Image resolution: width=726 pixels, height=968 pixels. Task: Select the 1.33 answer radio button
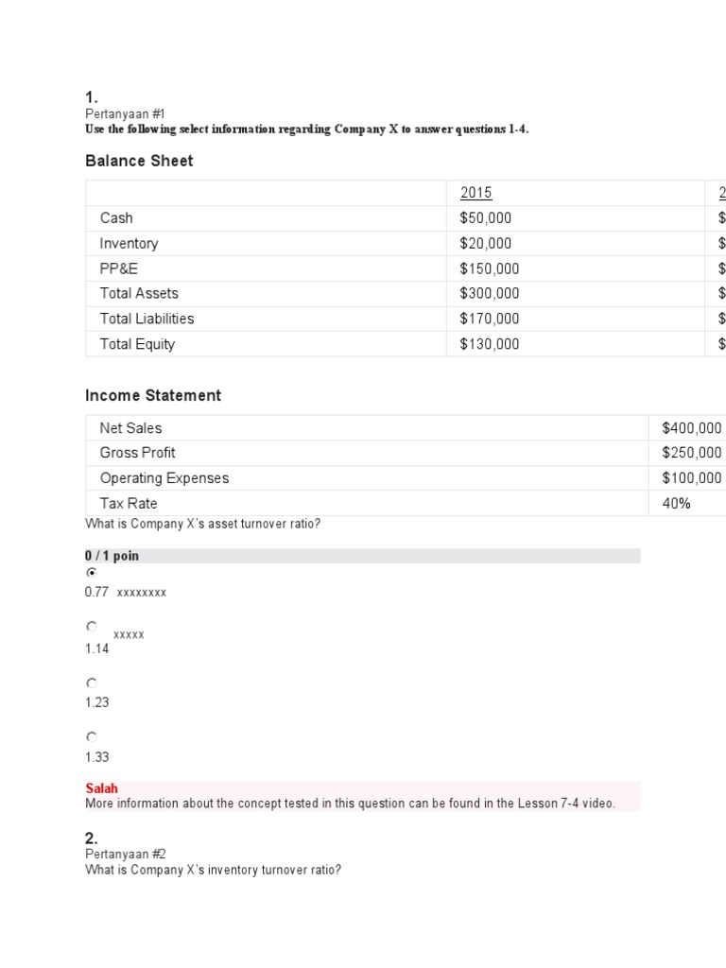tap(91, 736)
